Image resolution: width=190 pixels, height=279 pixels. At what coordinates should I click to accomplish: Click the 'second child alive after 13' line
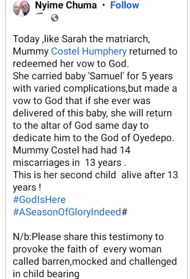click(x=95, y=175)
